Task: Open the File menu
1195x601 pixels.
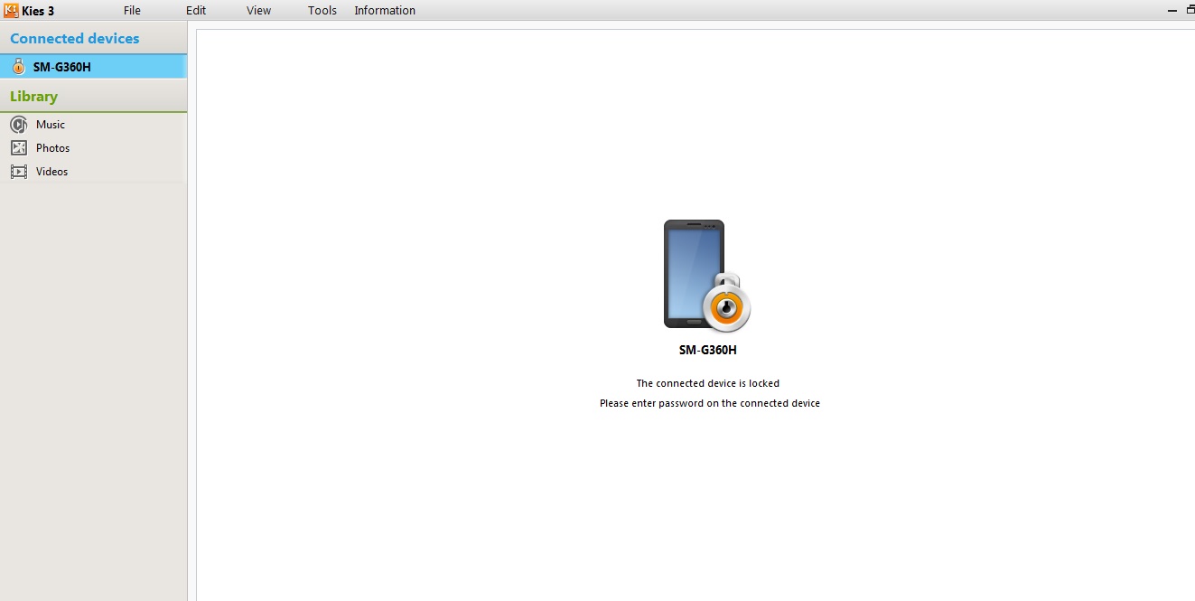Action: [x=132, y=11]
